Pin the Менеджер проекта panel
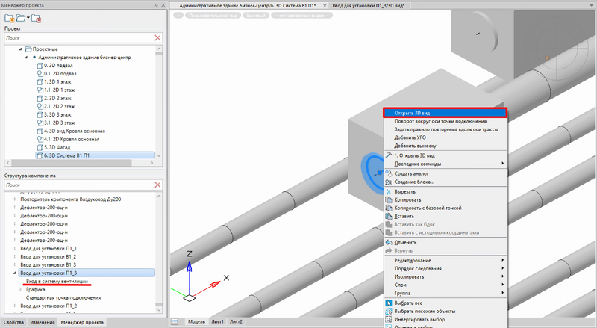 pyautogui.click(x=157, y=5)
